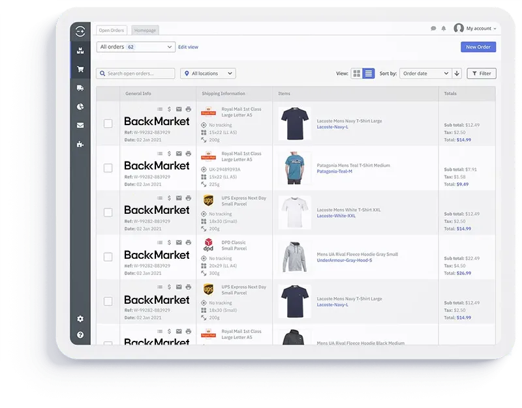
Task: Check the Patagonia Teal T-Shirt order
Action: point(108,168)
